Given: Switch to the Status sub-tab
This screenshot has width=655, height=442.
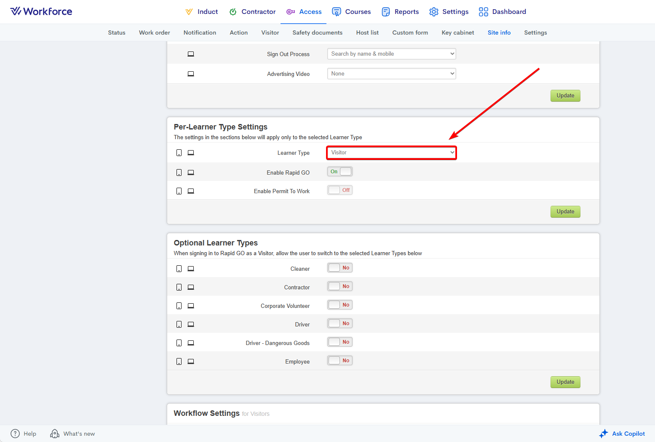Looking at the screenshot, I should [117, 32].
